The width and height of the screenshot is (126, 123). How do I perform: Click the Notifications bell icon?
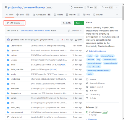72,7
